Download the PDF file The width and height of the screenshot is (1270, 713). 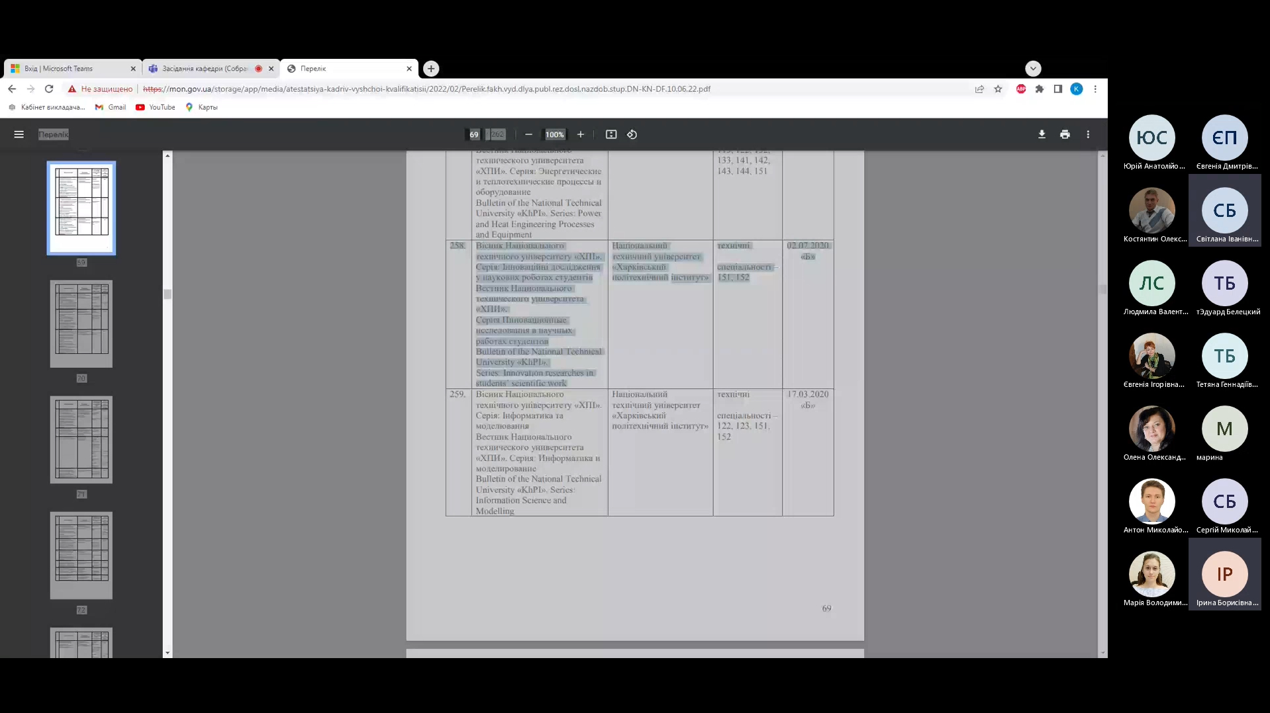(x=1042, y=134)
